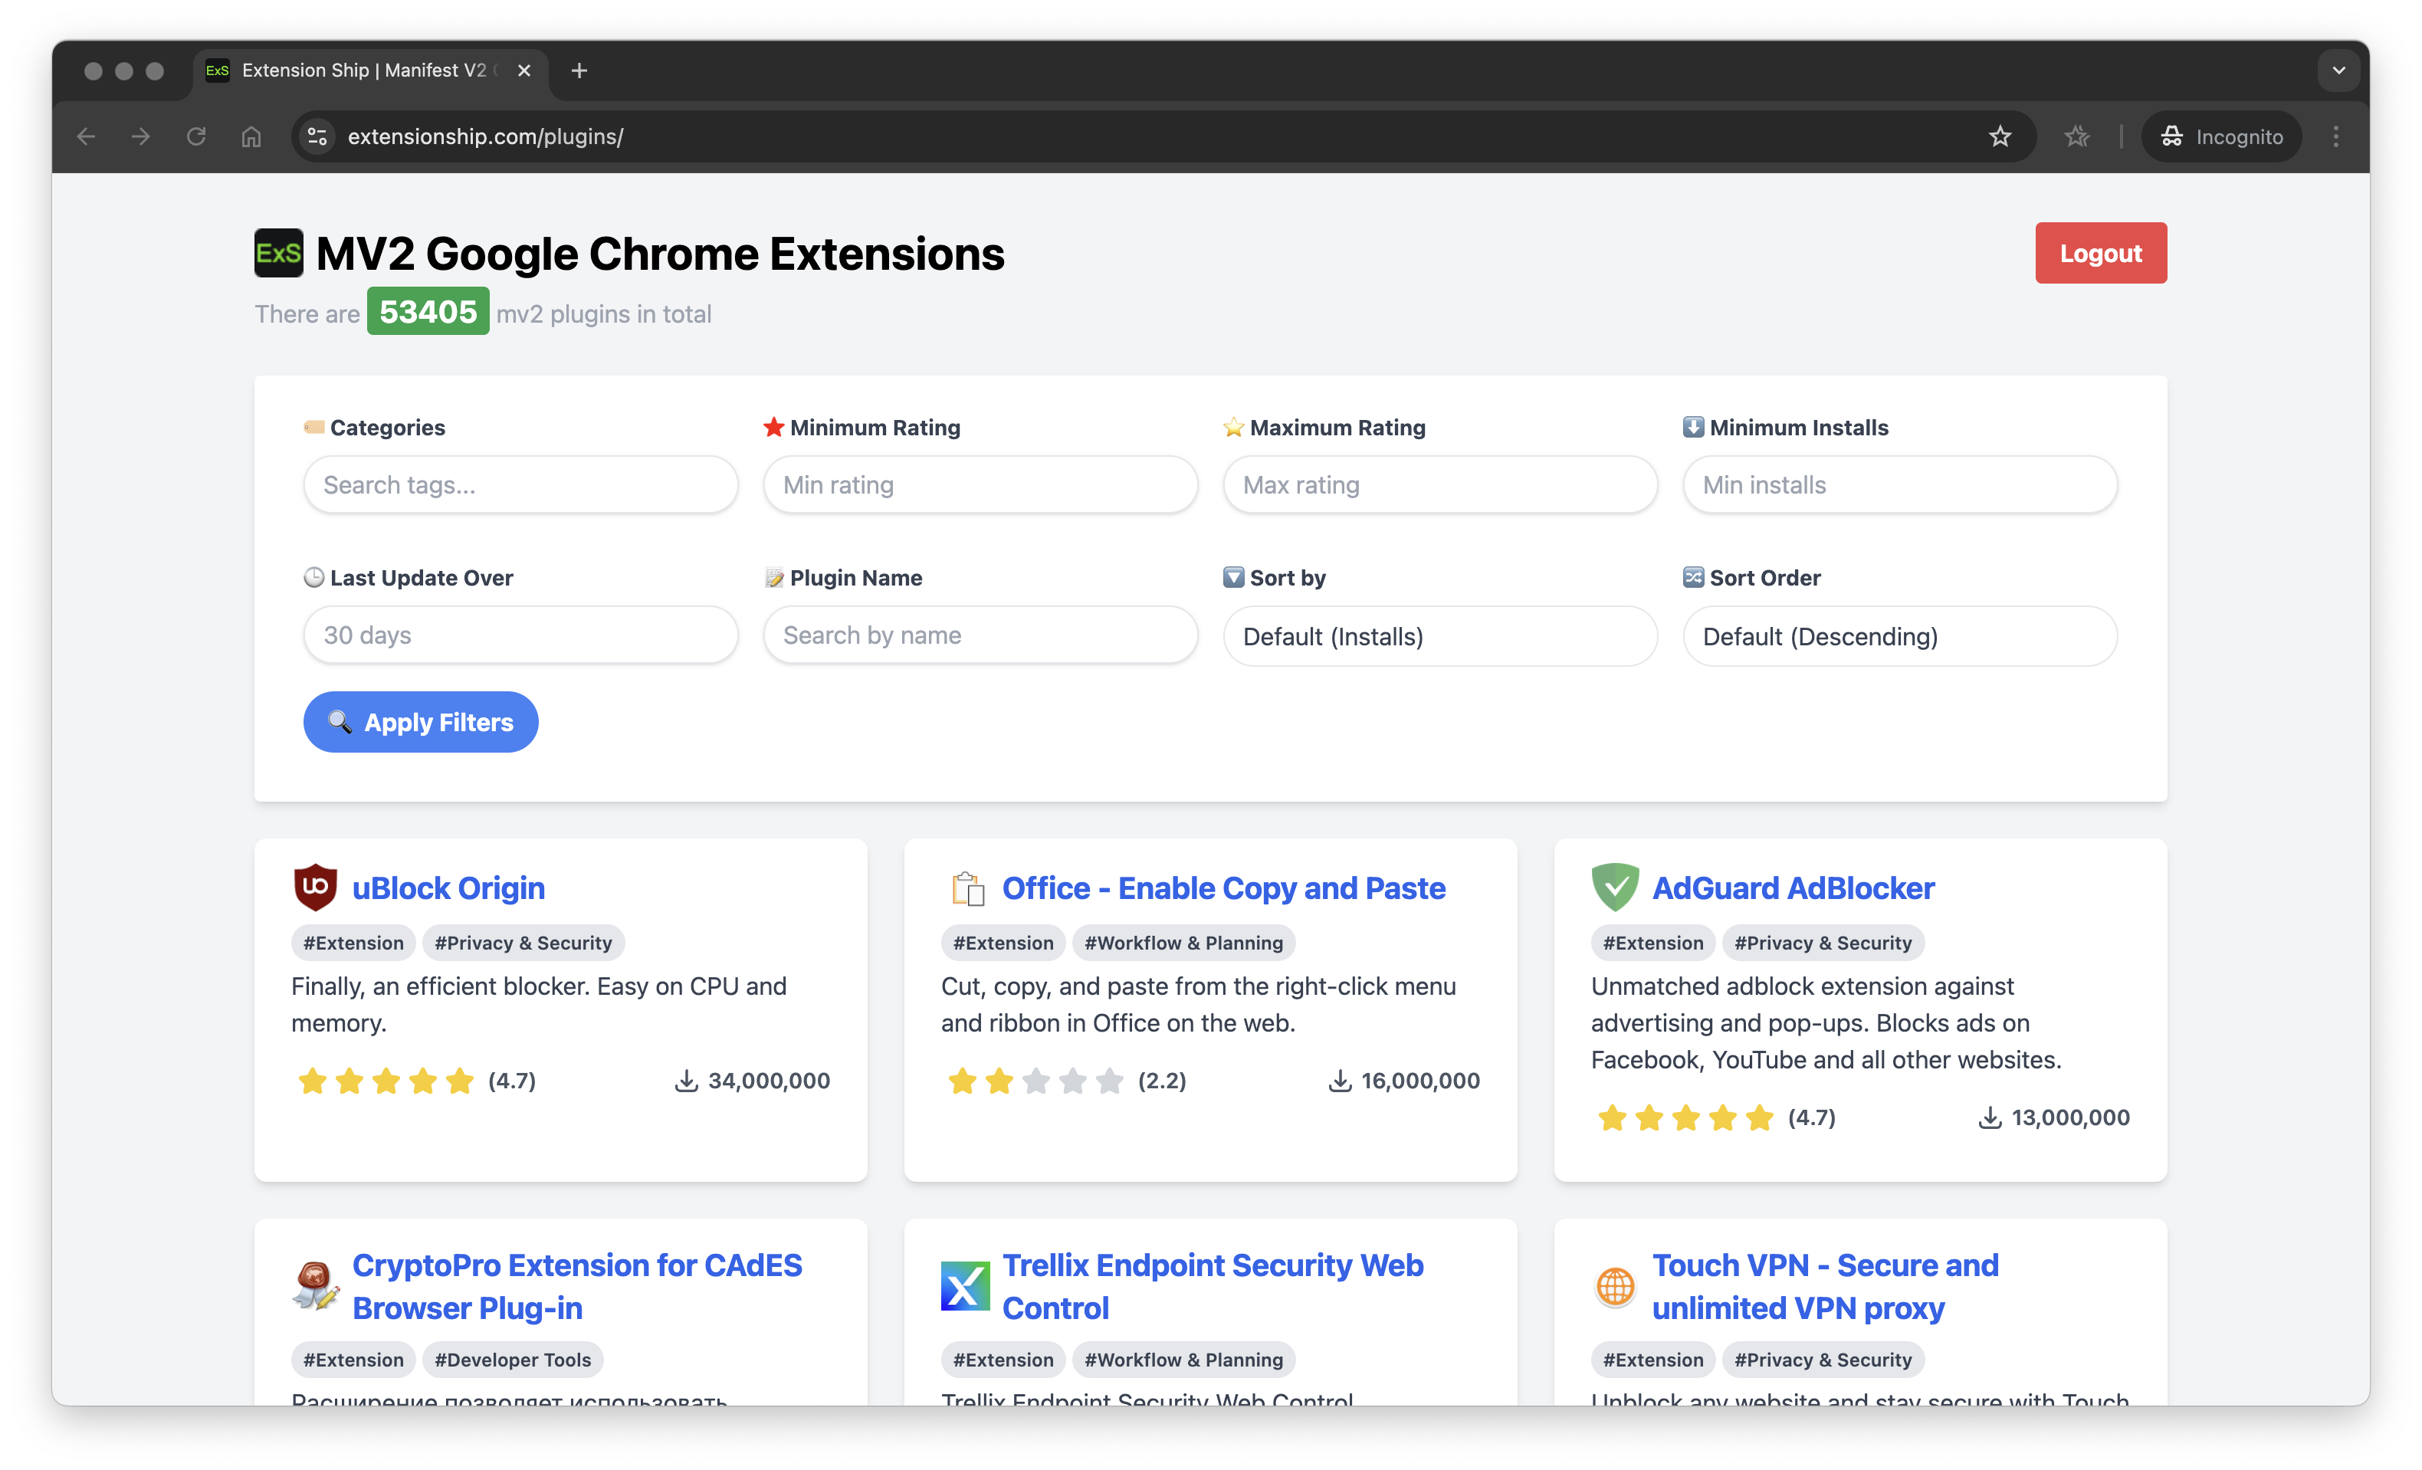Open a new browser tab

tap(579, 71)
